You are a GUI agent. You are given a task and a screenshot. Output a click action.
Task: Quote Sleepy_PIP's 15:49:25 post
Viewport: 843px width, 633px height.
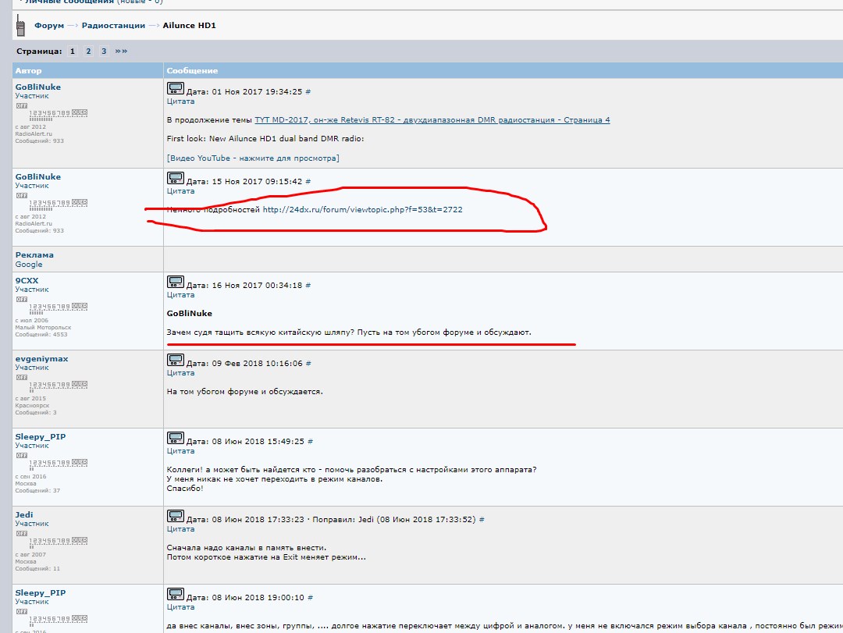click(180, 450)
